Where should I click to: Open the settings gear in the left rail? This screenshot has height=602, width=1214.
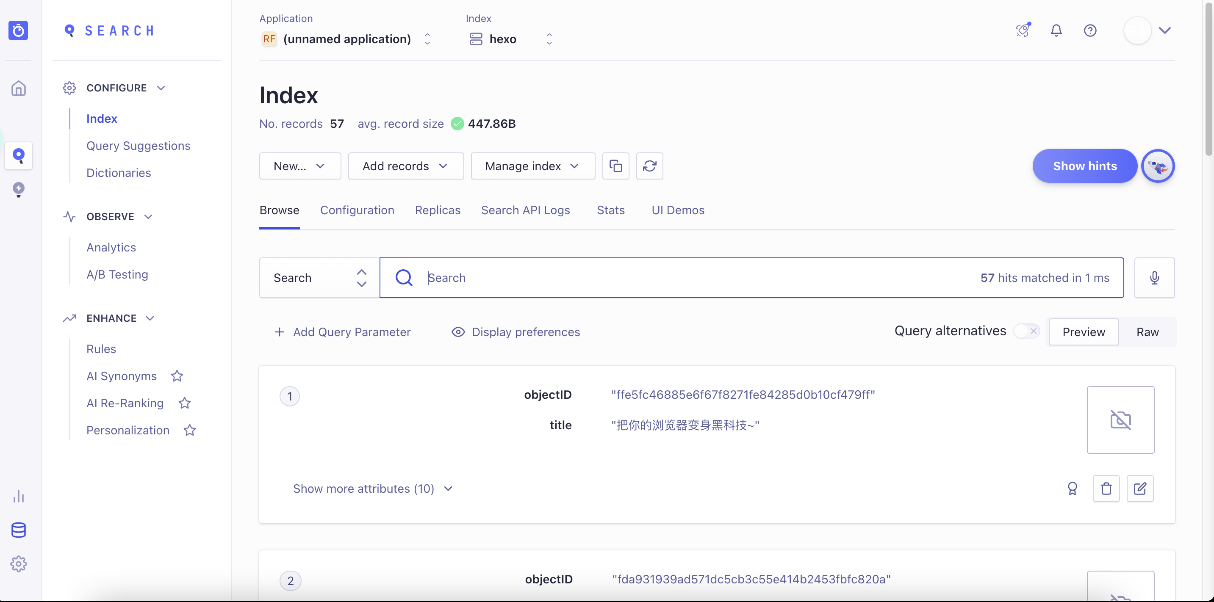[18, 564]
